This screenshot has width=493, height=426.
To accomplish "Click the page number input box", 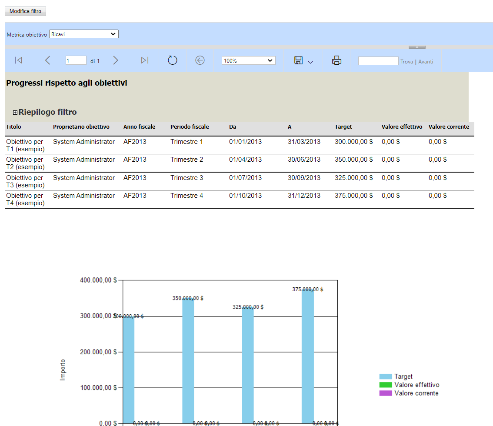I will (76, 60).
